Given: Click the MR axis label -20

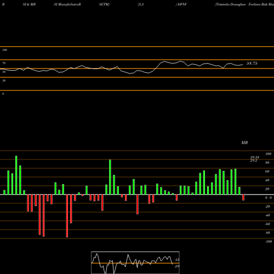Looking at the screenshot, I should (x=267, y=207).
